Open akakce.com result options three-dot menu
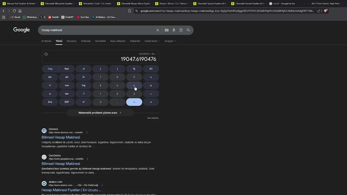 102,185
